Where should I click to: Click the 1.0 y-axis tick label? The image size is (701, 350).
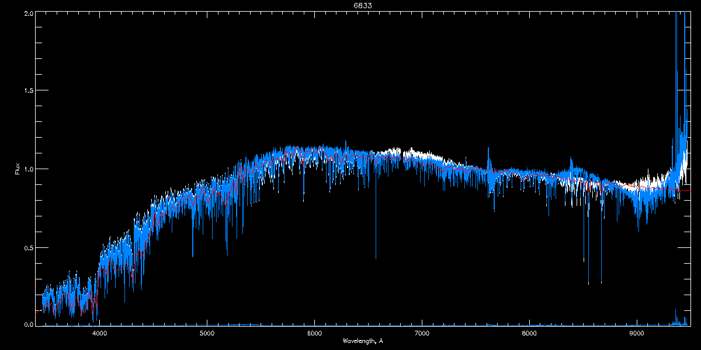tap(29, 169)
